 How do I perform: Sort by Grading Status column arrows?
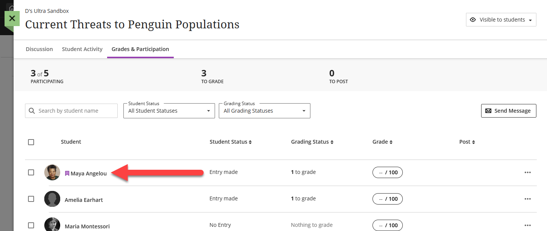coord(332,142)
